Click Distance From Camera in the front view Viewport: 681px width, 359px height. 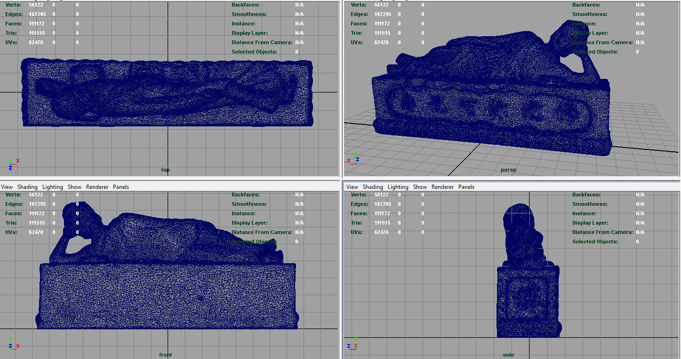pyautogui.click(x=262, y=232)
